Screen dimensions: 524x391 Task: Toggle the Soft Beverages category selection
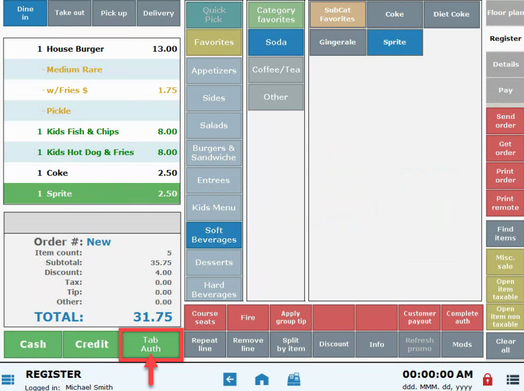213,234
